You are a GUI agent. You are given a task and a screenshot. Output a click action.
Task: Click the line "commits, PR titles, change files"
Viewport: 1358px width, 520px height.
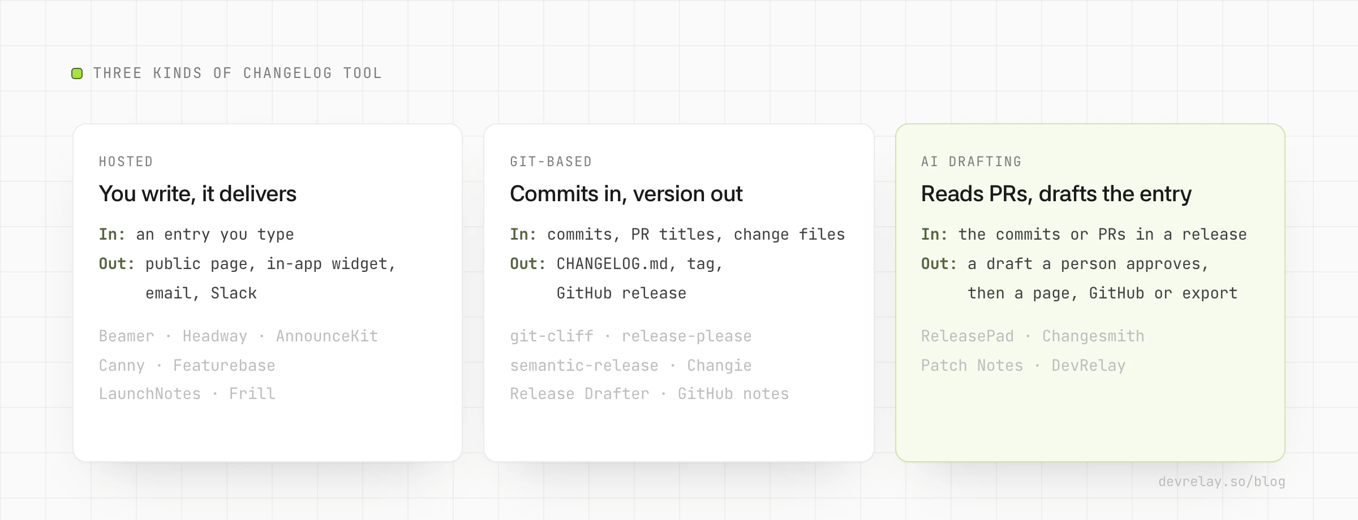696,235
